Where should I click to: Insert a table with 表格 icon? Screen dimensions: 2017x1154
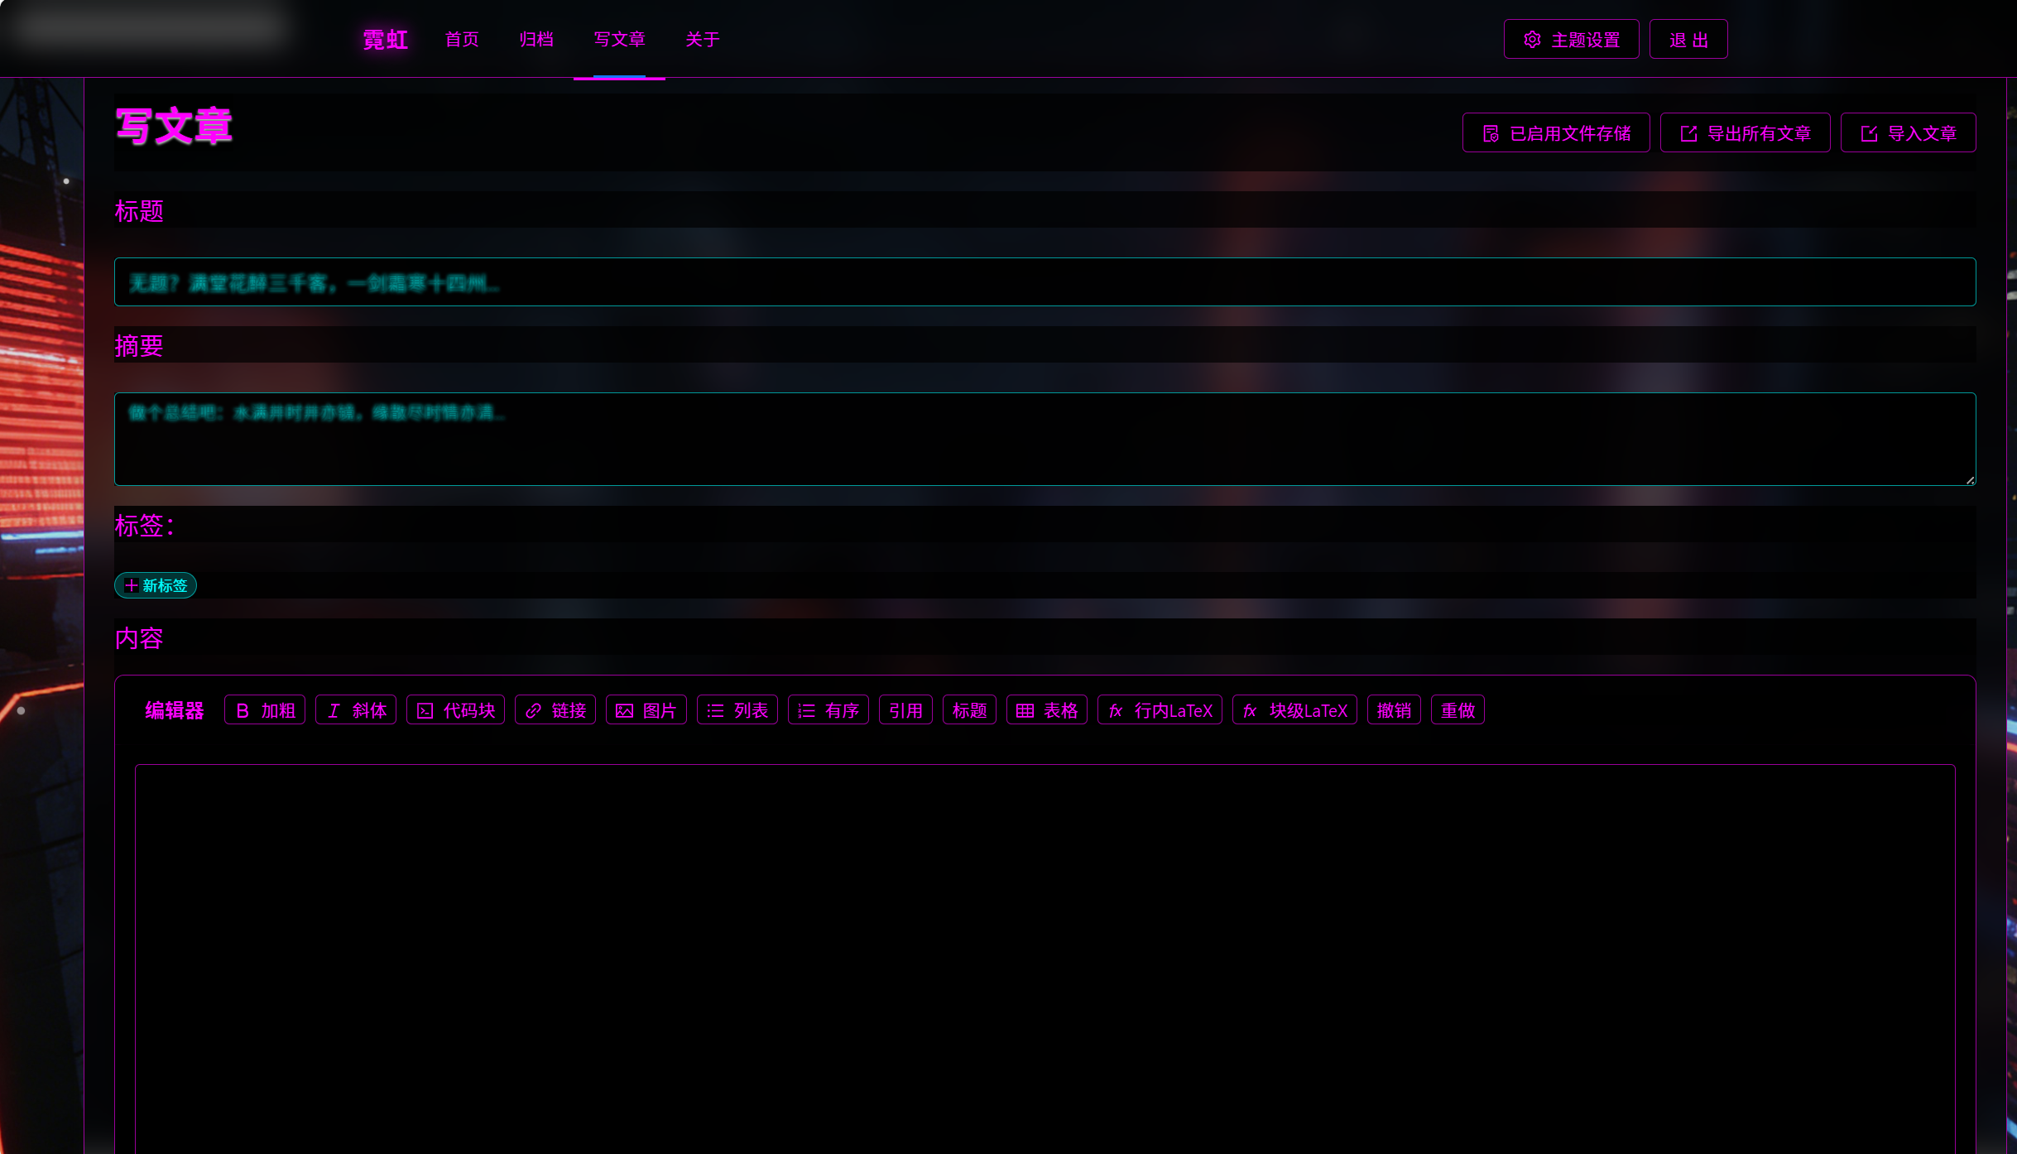click(1025, 710)
